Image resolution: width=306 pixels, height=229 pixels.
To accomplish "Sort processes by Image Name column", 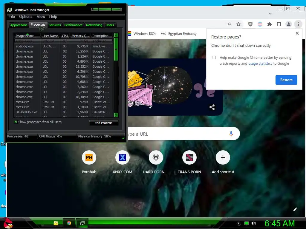I will pyautogui.click(x=27, y=36).
